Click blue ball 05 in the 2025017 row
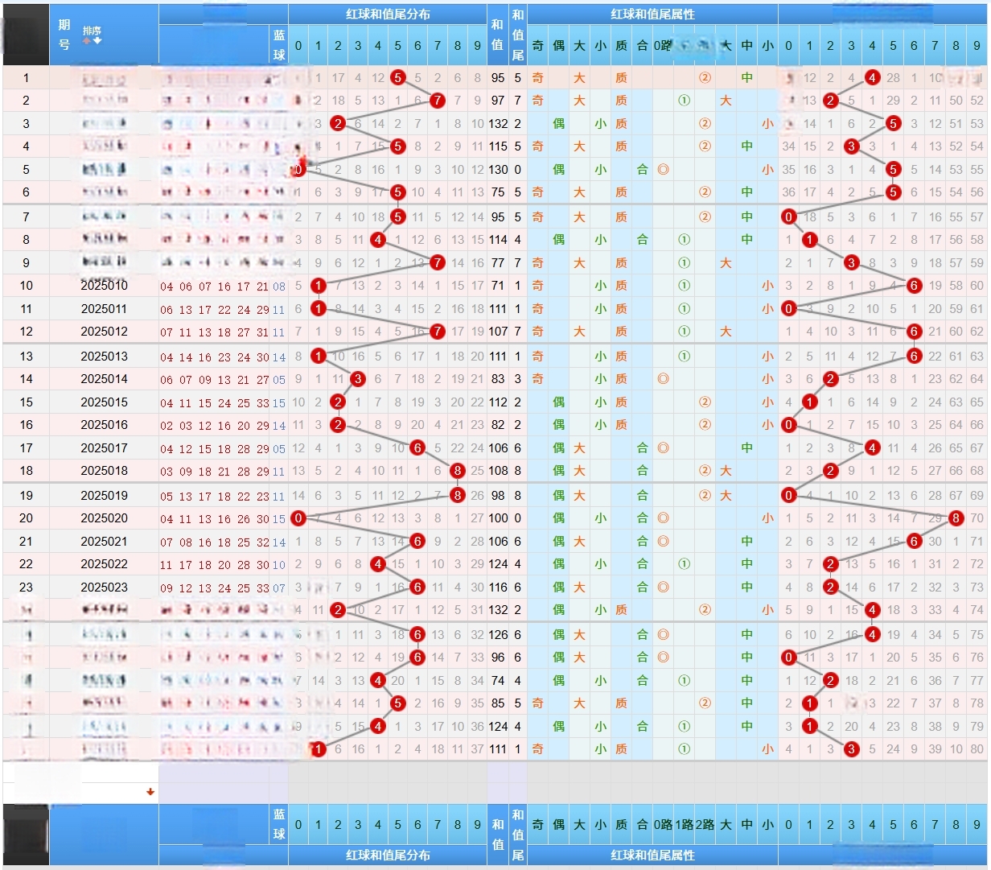The width and height of the screenshot is (991, 870). [x=278, y=449]
